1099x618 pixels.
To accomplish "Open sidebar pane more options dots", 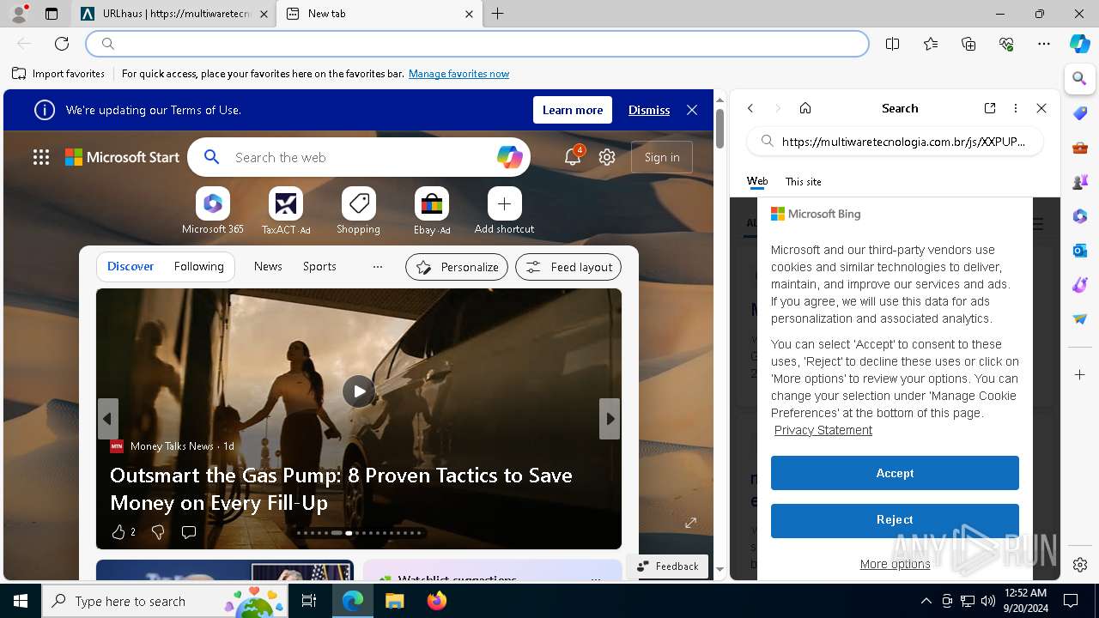I will pos(1016,108).
